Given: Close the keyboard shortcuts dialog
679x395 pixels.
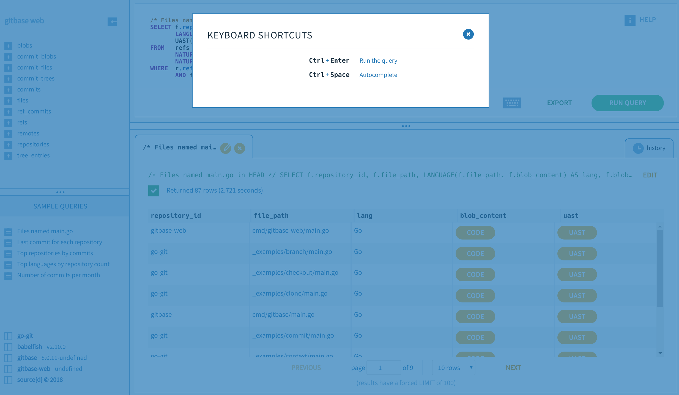Looking at the screenshot, I should (x=468, y=34).
